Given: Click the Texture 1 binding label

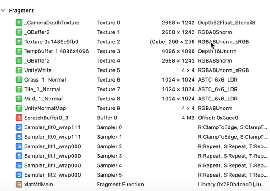Looking at the screenshot, I should pos(109,32).
